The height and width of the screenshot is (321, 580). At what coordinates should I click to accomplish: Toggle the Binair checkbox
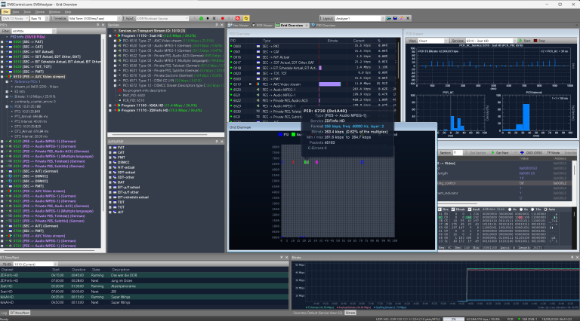(453, 209)
